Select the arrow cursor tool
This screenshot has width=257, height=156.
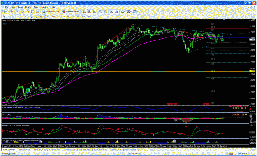tap(4, 16)
